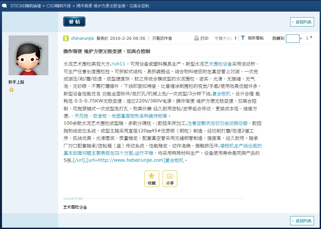The width and height of the screenshot is (321, 229).
Task: Click the run11 link in post
Action: click(x=118, y=64)
